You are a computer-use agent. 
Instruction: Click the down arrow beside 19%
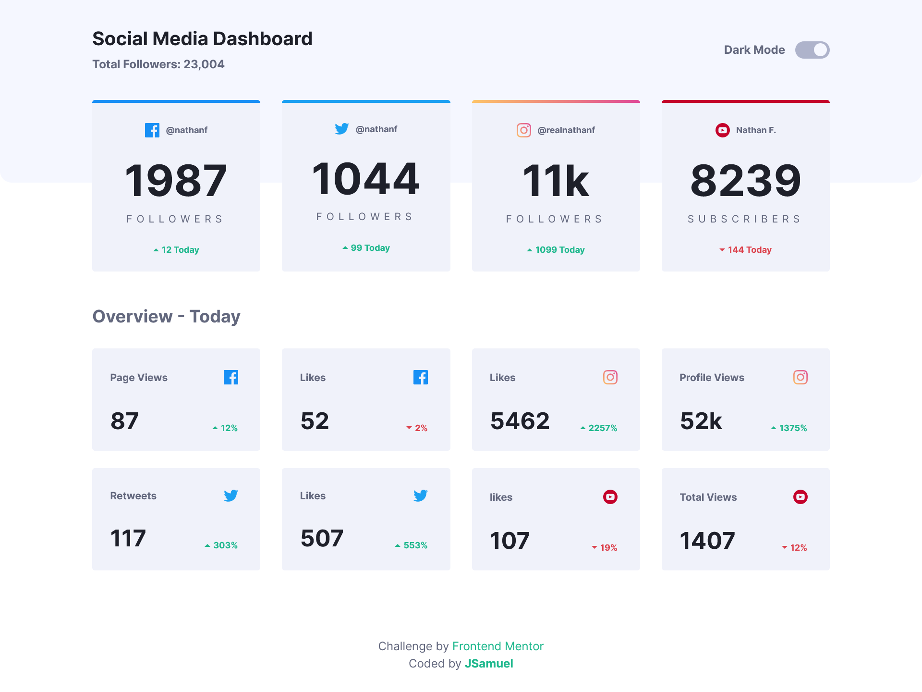(594, 547)
